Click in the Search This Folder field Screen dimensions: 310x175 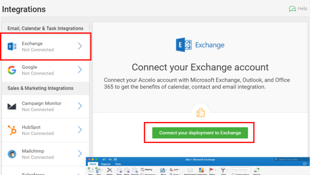pos(291,160)
